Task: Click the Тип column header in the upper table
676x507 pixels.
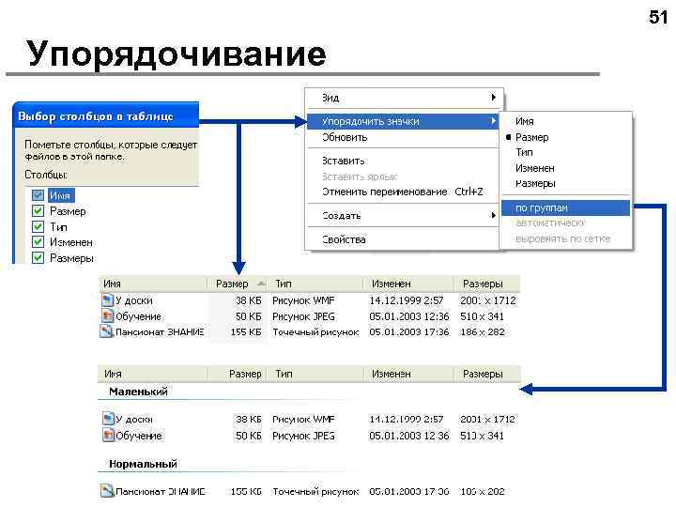Action: pos(315,284)
